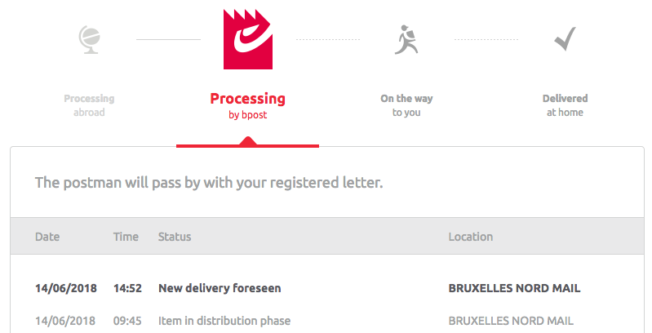Select the New delivery foreseen status
Screen dimensions: 652x333
[220, 288]
